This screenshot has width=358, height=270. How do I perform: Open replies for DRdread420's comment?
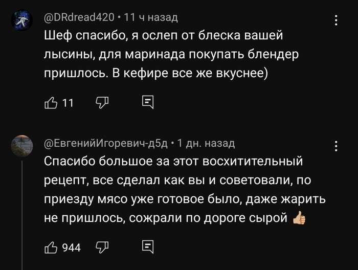tap(148, 103)
